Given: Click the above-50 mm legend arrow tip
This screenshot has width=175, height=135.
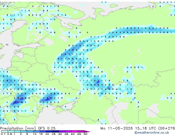Looking at the screenshot, I should click(x=87, y=131).
